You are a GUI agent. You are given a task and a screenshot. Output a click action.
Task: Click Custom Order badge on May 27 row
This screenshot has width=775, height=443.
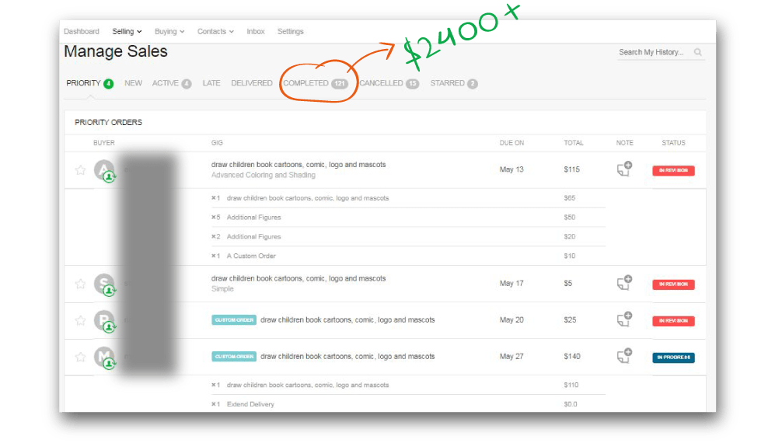234,357
